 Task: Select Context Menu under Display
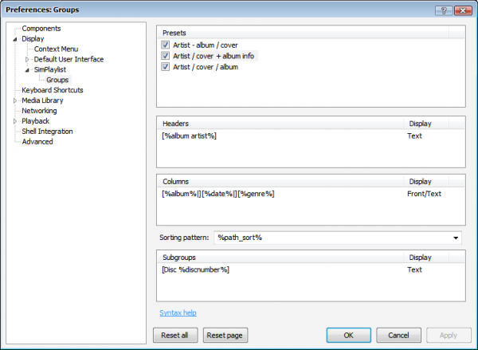tap(56, 49)
